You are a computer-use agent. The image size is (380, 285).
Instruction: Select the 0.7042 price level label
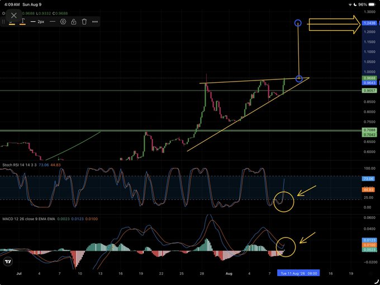369,135
